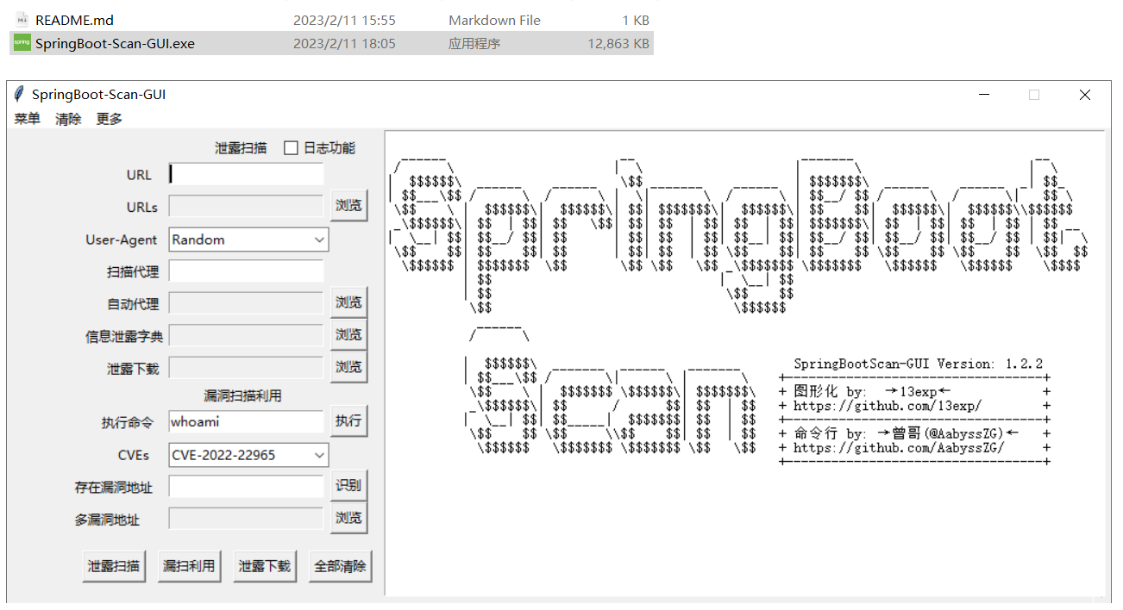The height and width of the screenshot is (610, 1123).
Task: Click 浏览 button next to URLs field
Action: 348,206
